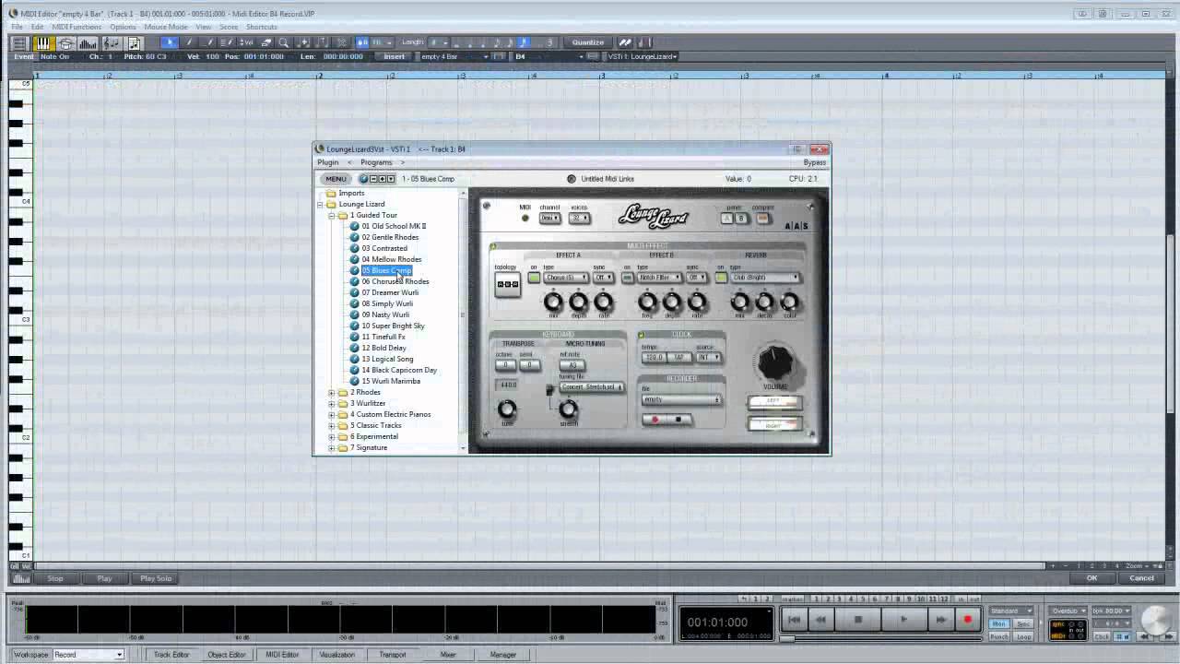Open the clock source INT dropdown
The width and height of the screenshot is (1180, 664).
pyautogui.click(x=709, y=358)
